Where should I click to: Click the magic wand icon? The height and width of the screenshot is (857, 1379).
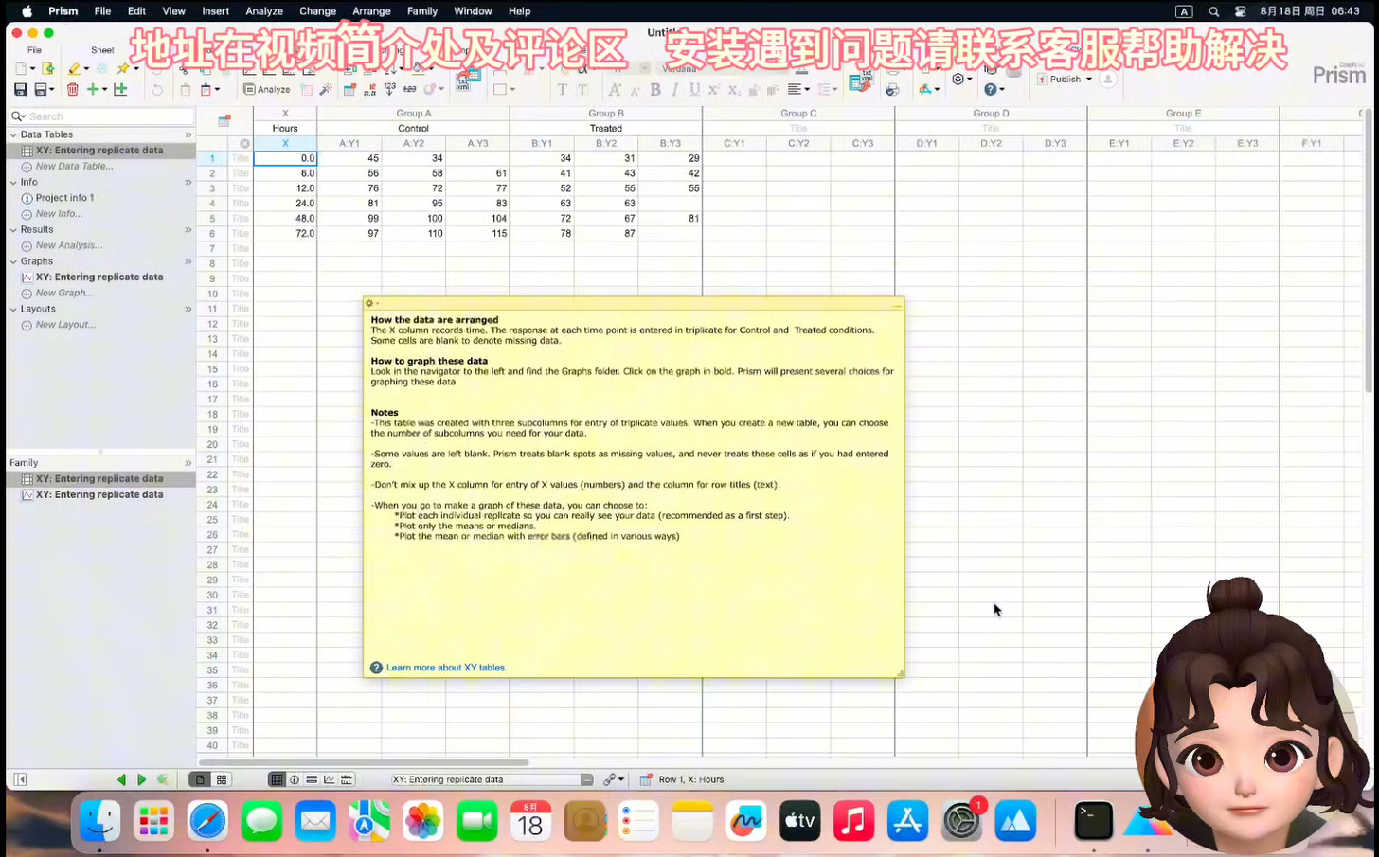pos(326,89)
